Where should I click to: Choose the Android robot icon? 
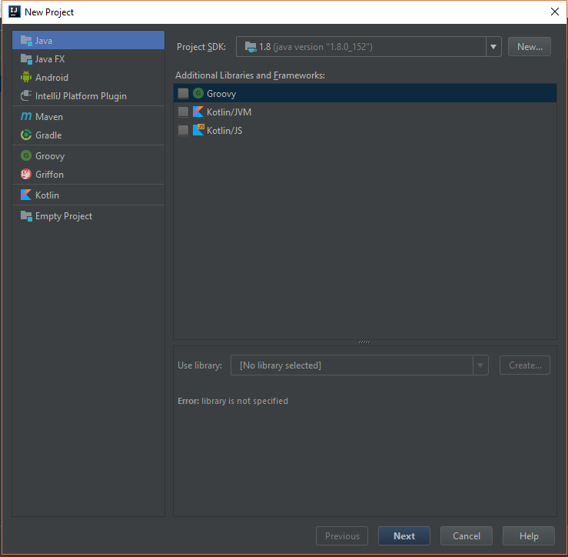26,77
